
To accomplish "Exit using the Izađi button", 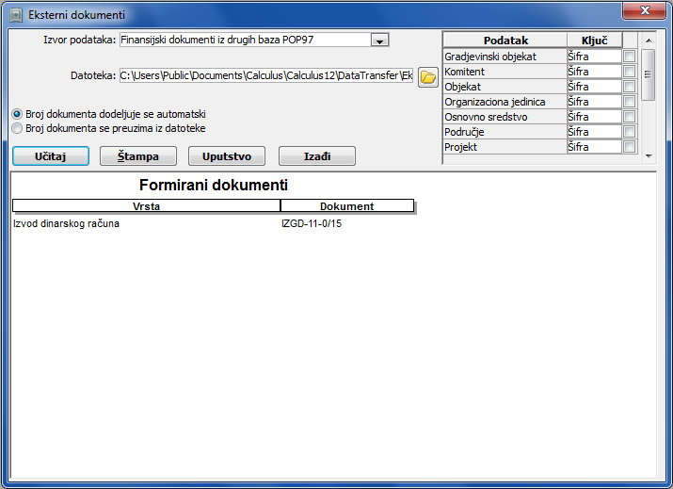I will [316, 155].
